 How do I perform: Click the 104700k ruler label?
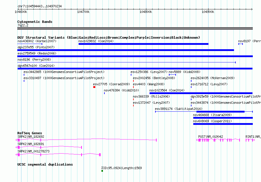(x=83, y=12)
